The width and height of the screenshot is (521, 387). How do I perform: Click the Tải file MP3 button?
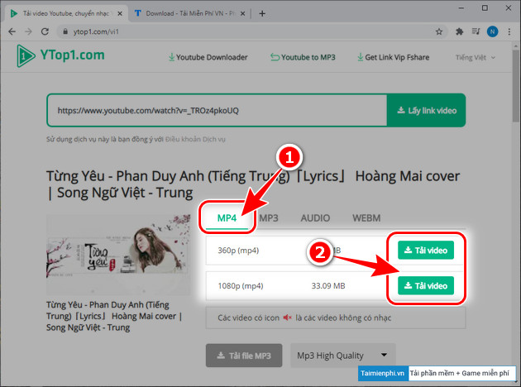point(244,356)
